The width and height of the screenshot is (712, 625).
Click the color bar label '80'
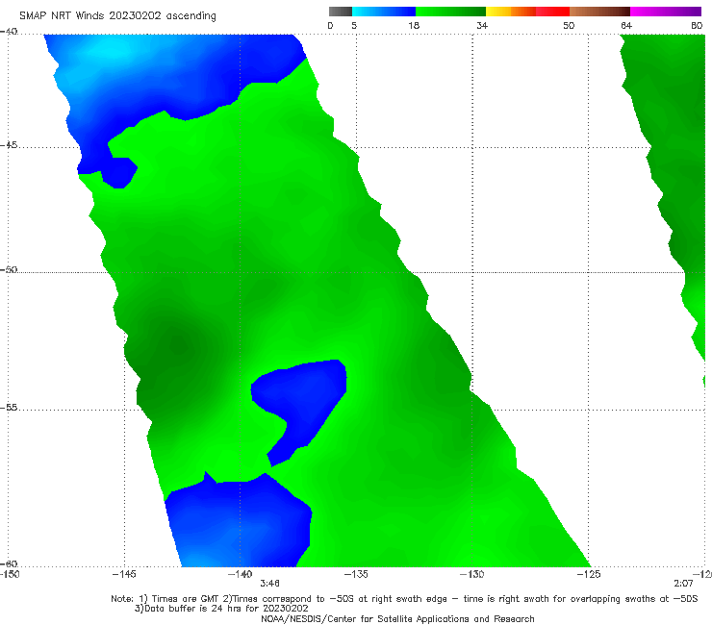[x=697, y=26]
